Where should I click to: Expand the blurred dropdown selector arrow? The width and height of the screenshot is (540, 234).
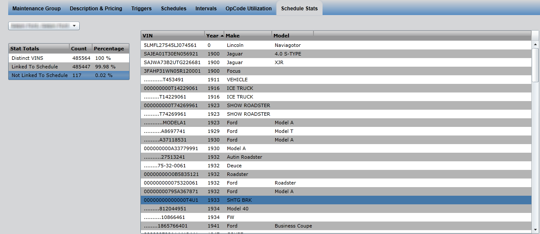click(x=74, y=26)
